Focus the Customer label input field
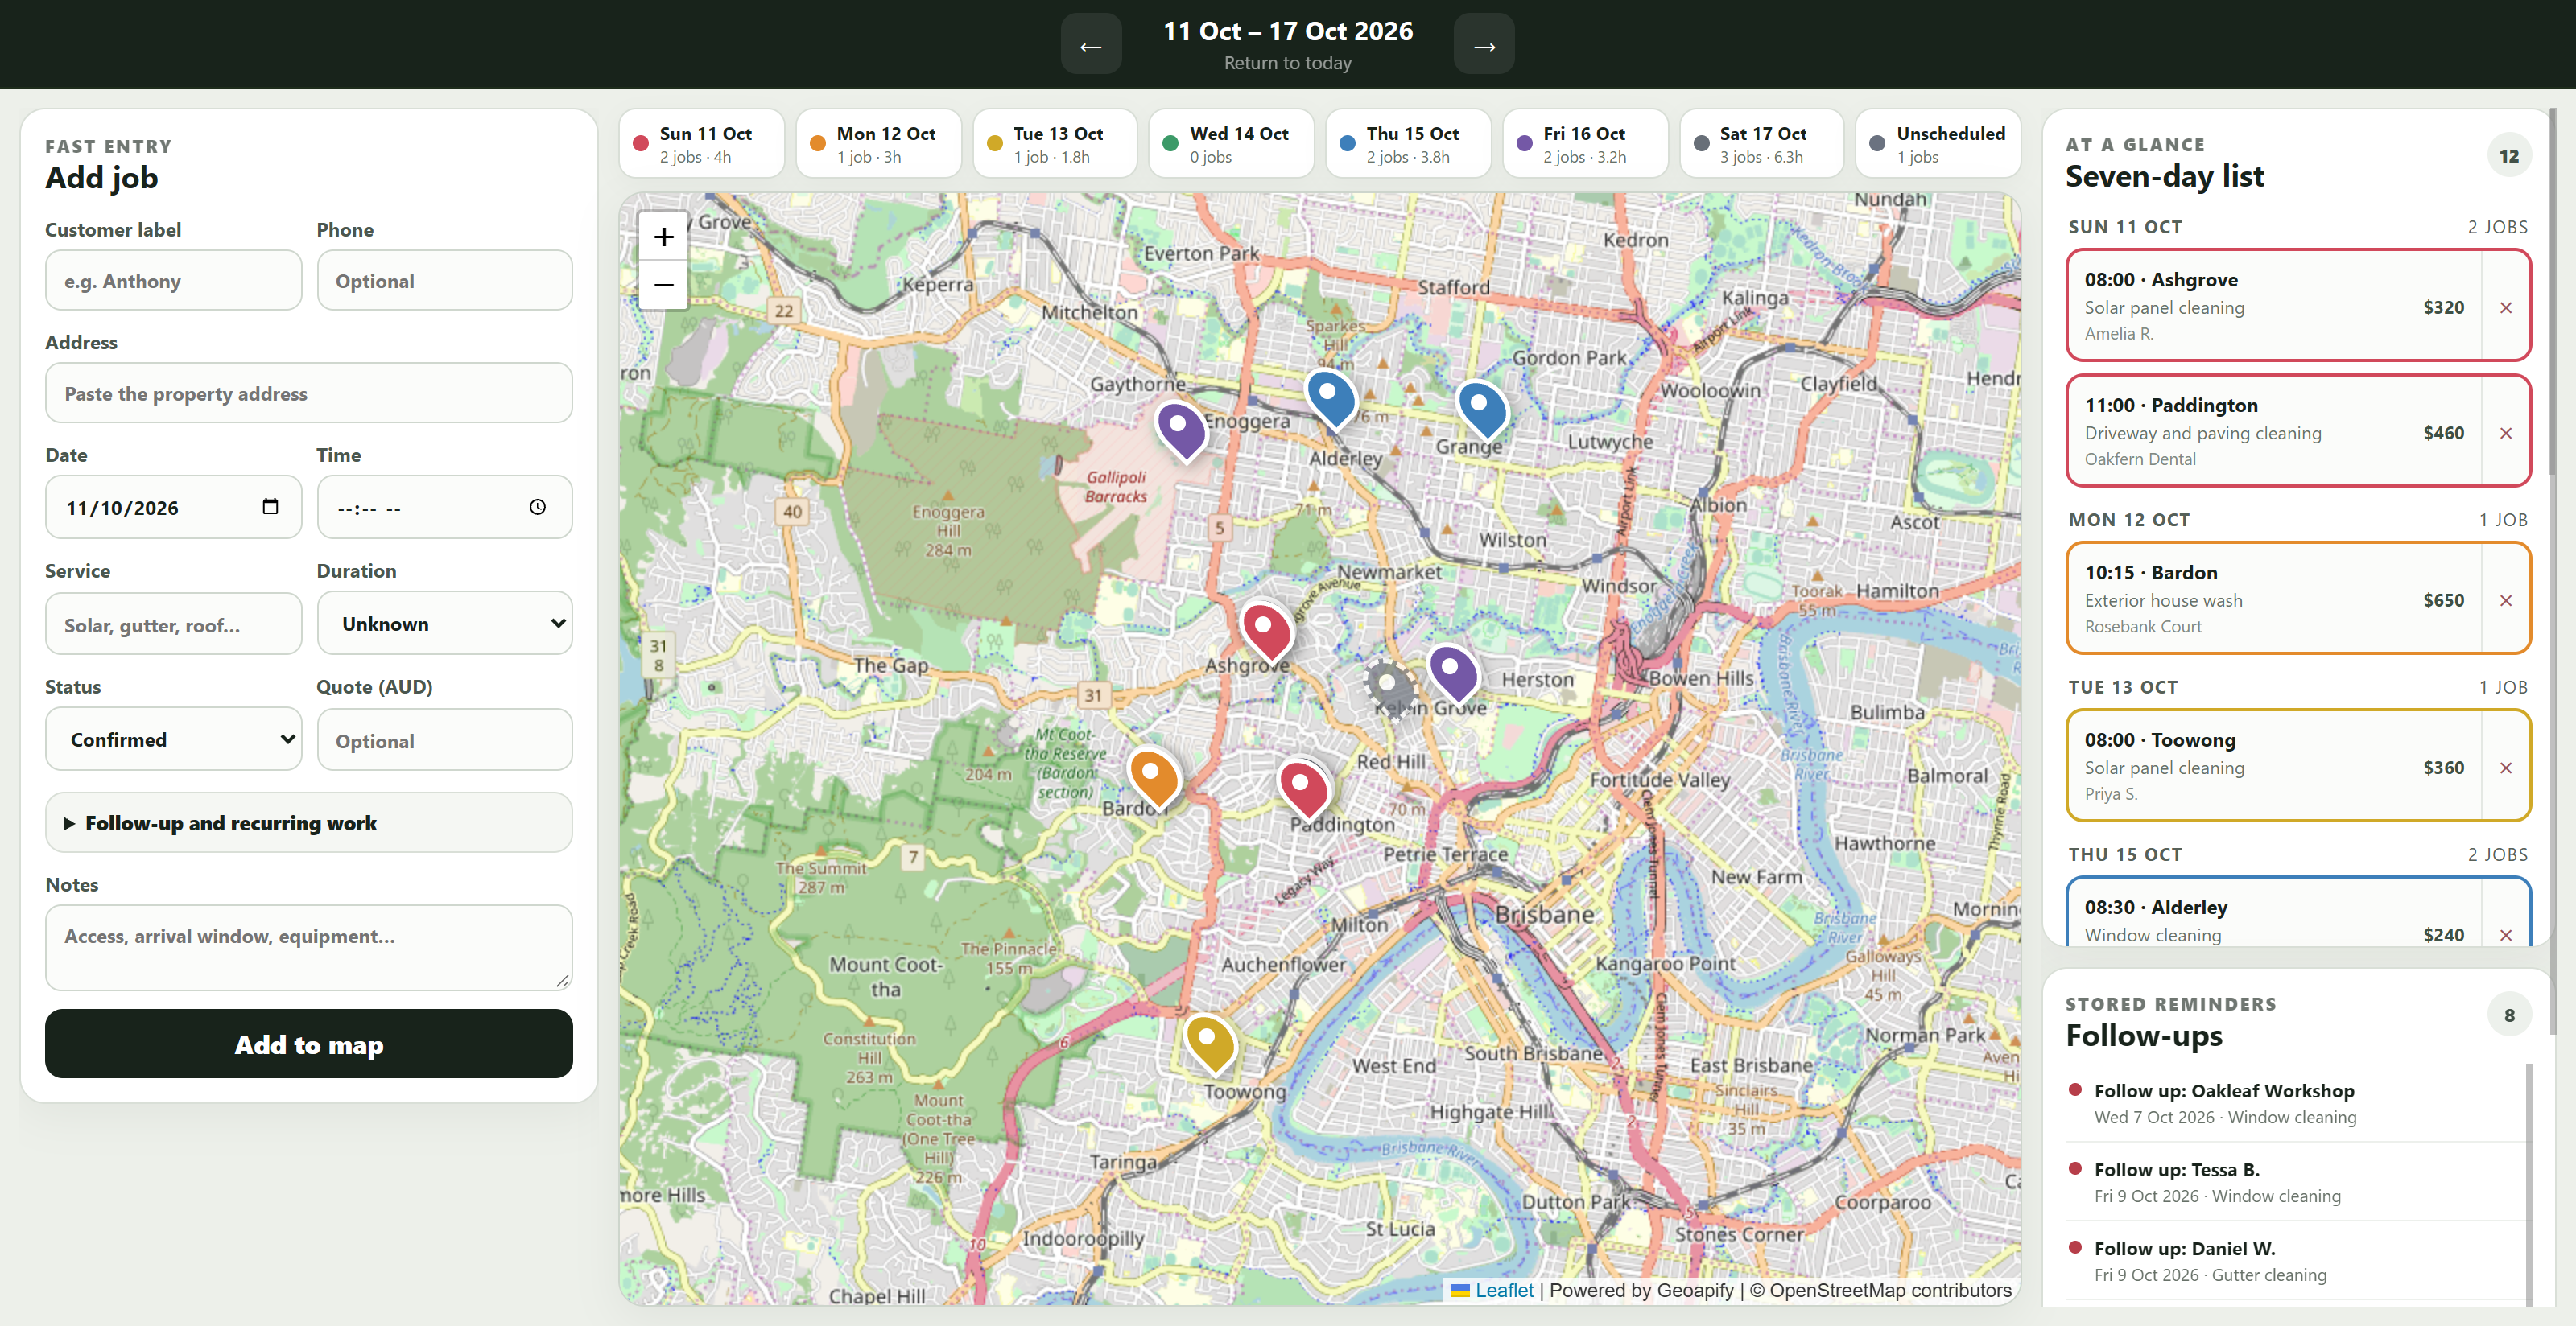 [x=173, y=281]
